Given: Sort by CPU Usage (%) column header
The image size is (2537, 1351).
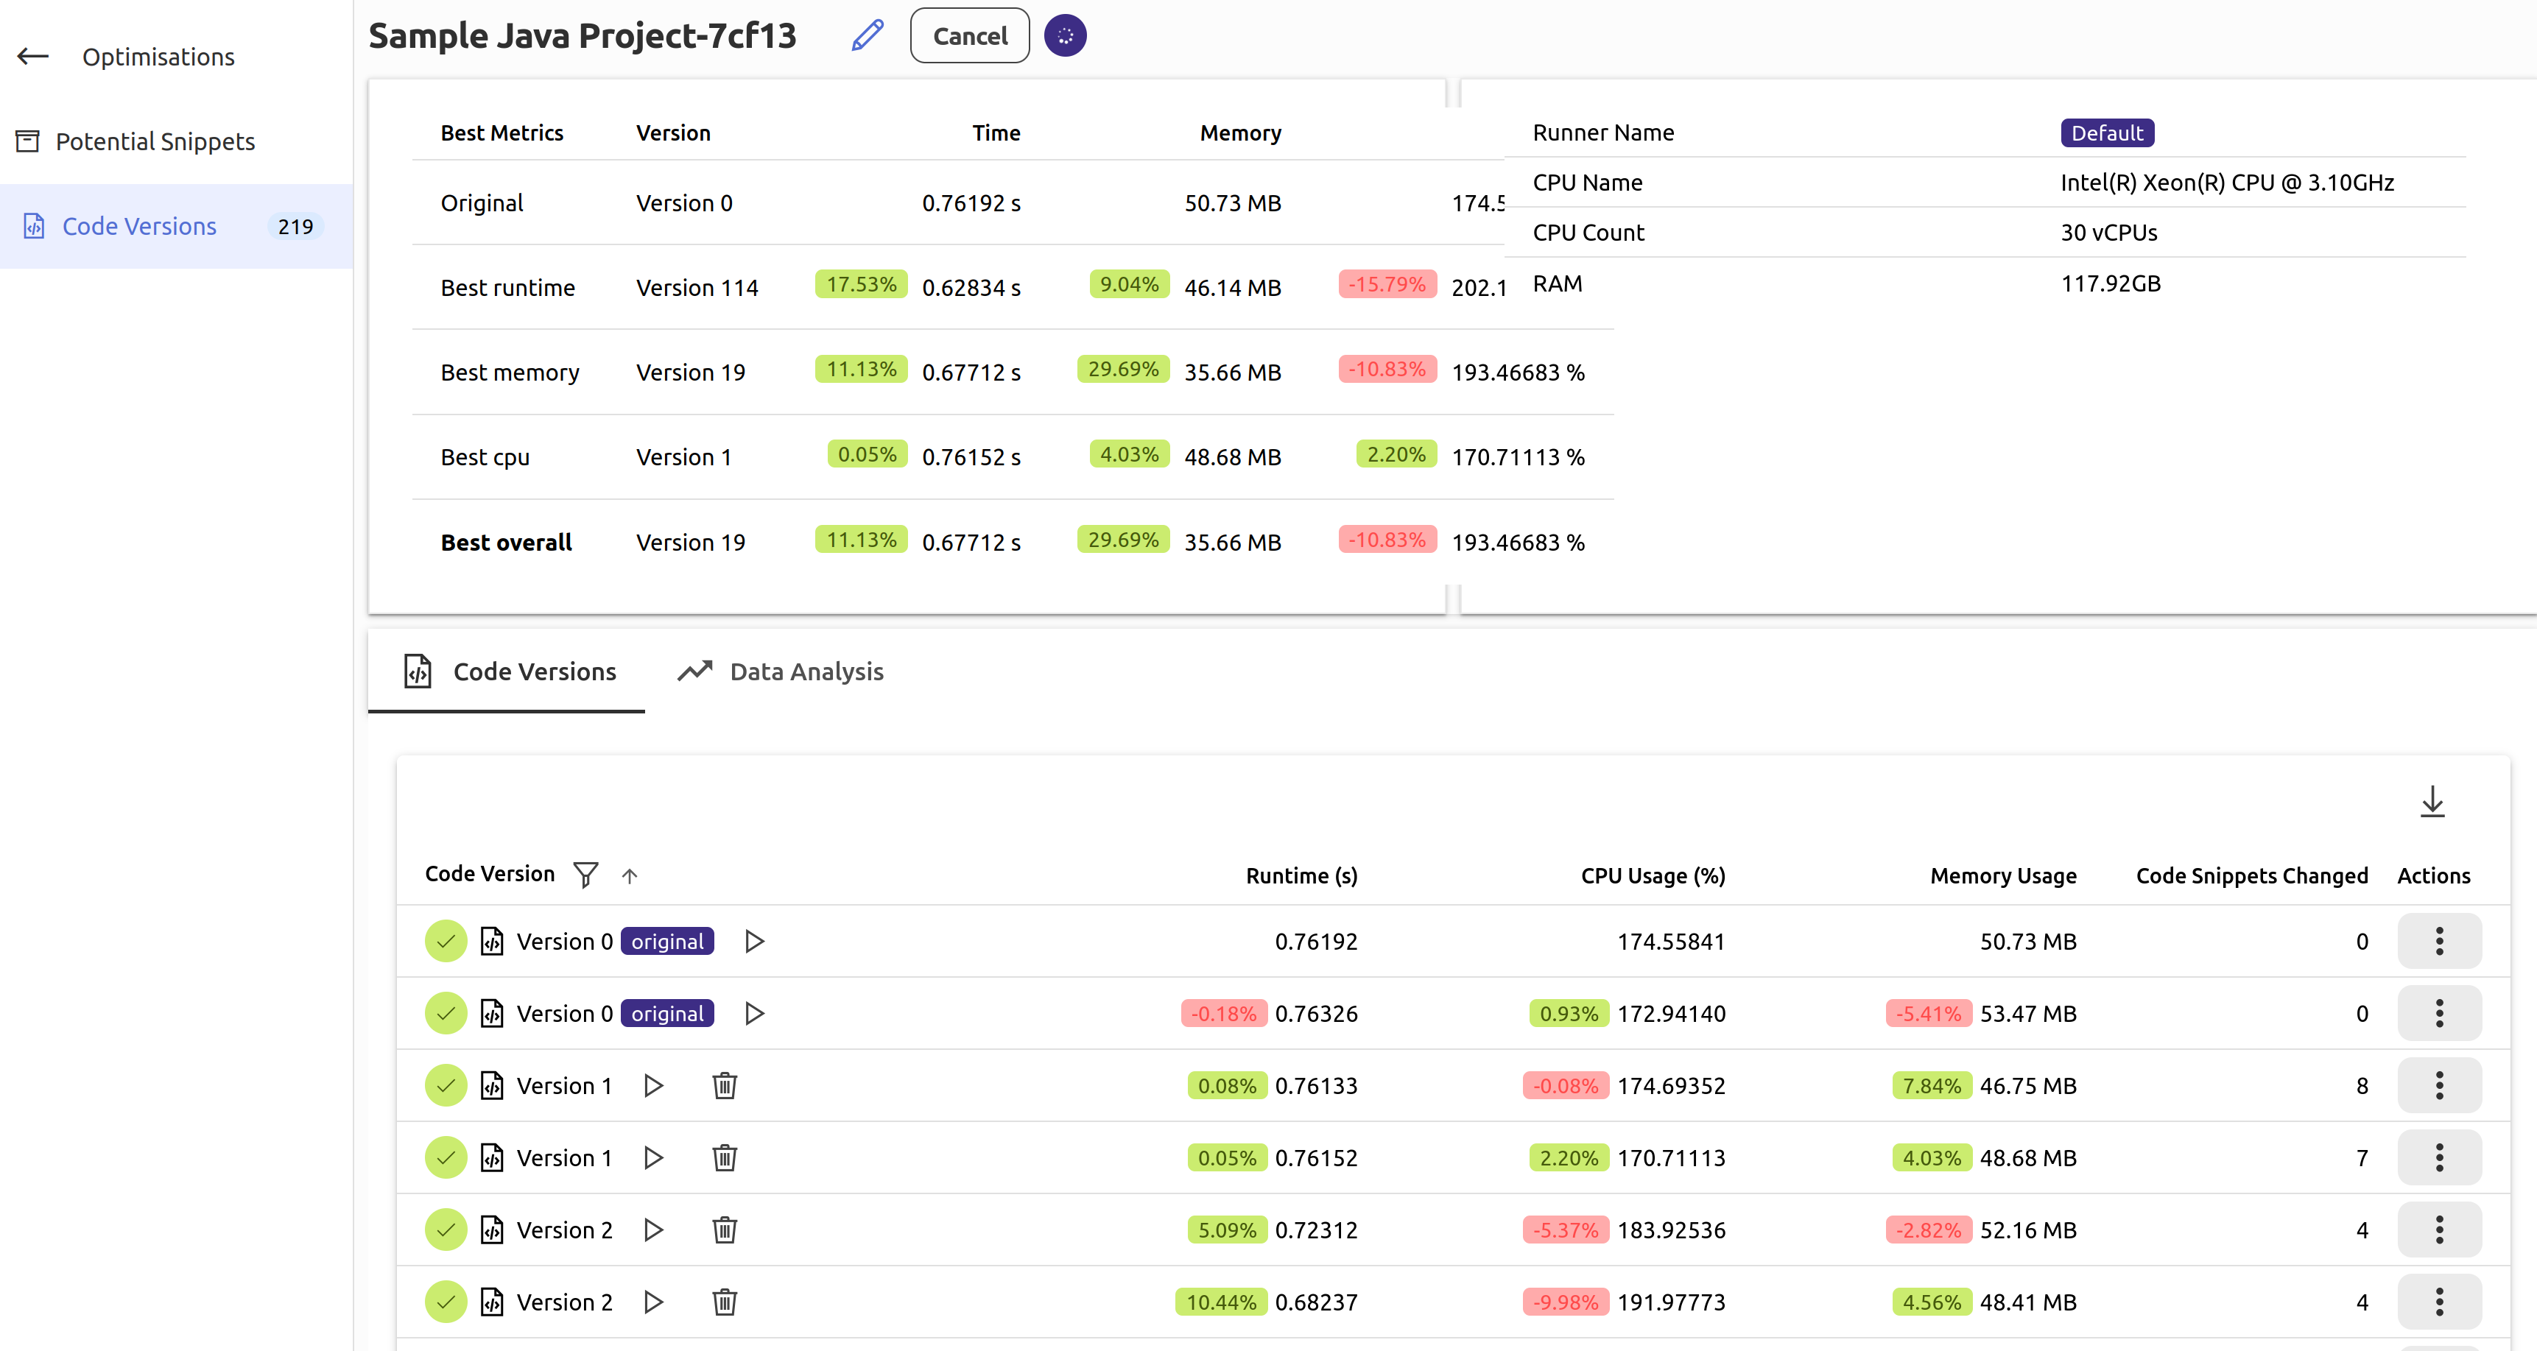Looking at the screenshot, I should tap(1653, 875).
